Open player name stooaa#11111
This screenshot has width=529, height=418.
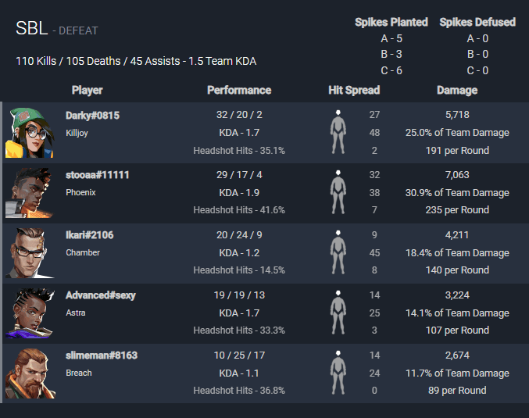pyautogui.click(x=97, y=175)
